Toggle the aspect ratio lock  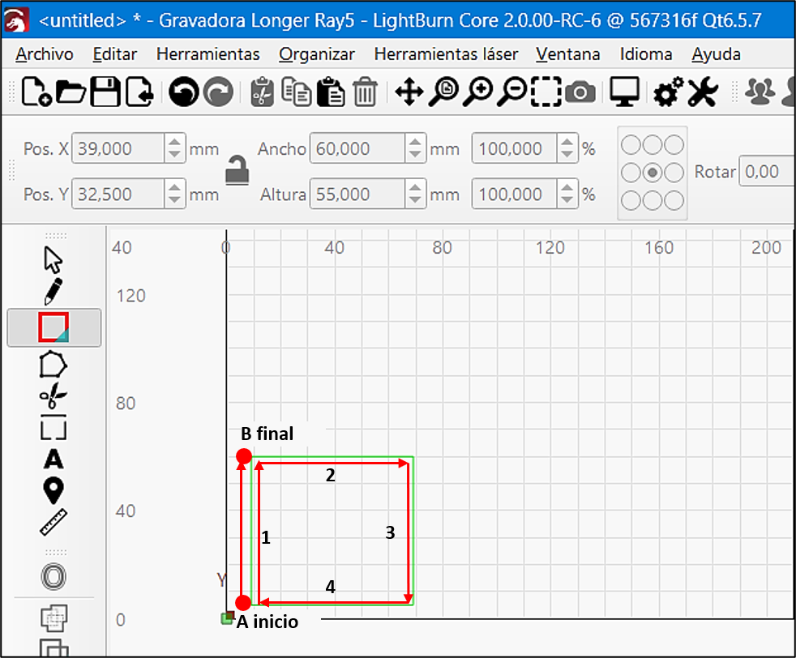click(237, 170)
